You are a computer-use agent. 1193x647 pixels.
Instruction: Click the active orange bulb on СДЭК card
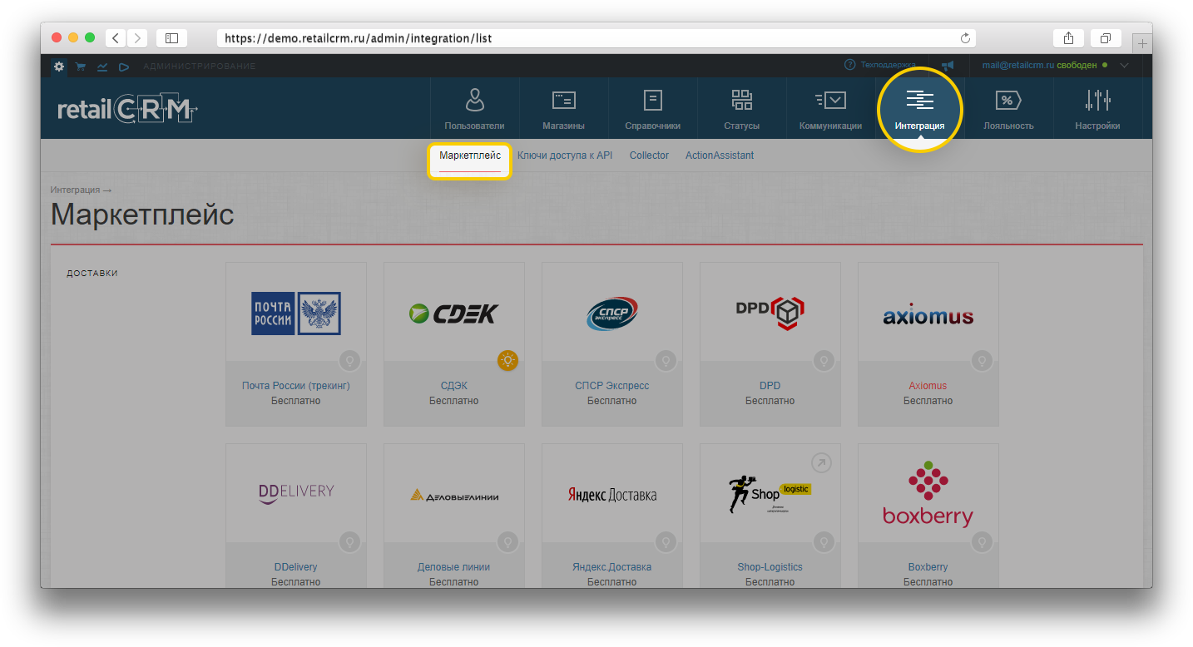pyautogui.click(x=507, y=361)
